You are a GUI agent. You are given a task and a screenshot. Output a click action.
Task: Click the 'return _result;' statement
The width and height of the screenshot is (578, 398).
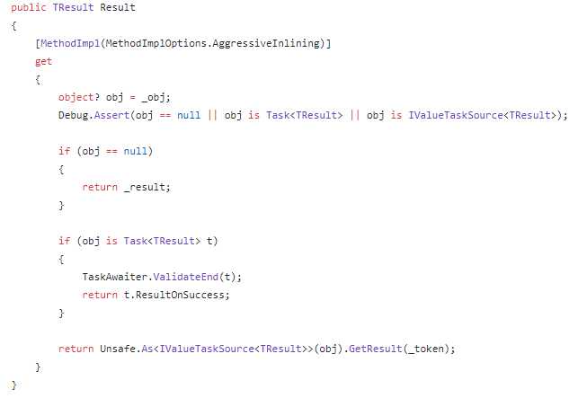(x=127, y=187)
